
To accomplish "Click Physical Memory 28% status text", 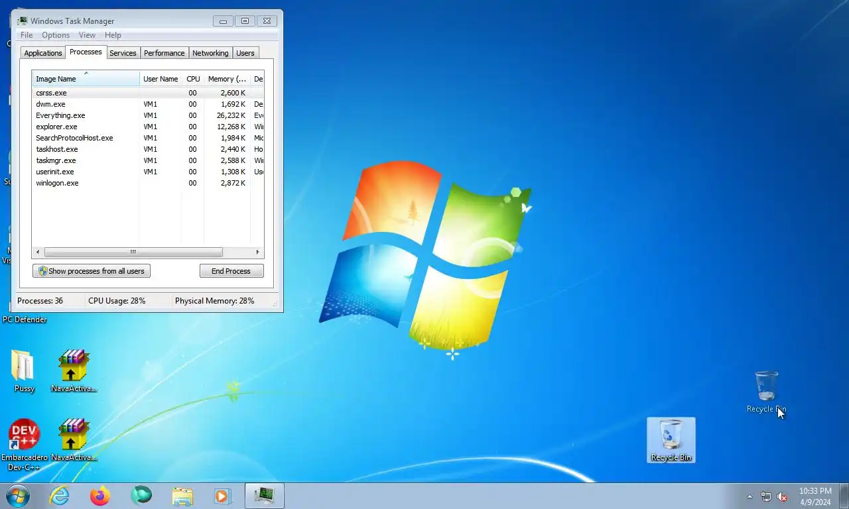I will pos(214,301).
